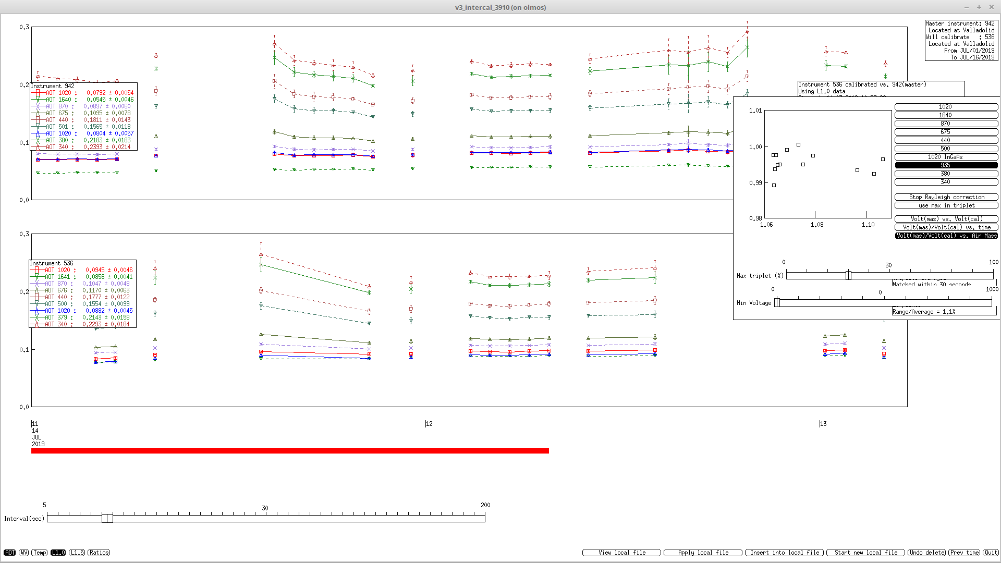Select the 1640 wavelength channel button

tap(946, 115)
